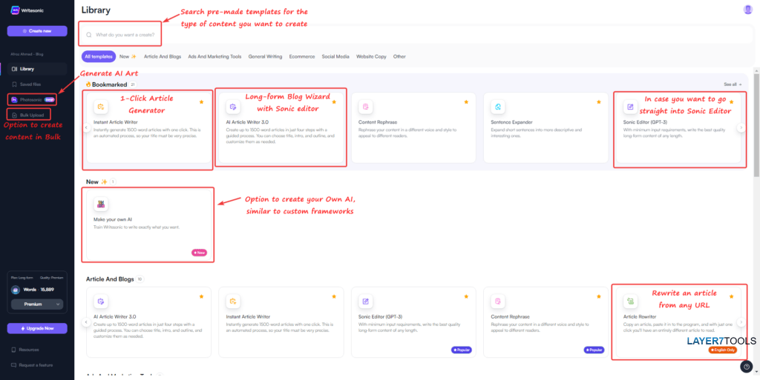Show previous Bookmarked templates with left arrow
760x380 pixels.
click(x=86, y=127)
